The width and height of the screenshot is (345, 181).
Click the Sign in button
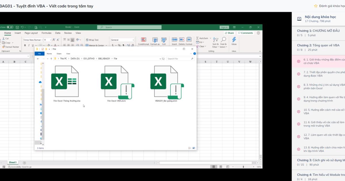[224, 27]
